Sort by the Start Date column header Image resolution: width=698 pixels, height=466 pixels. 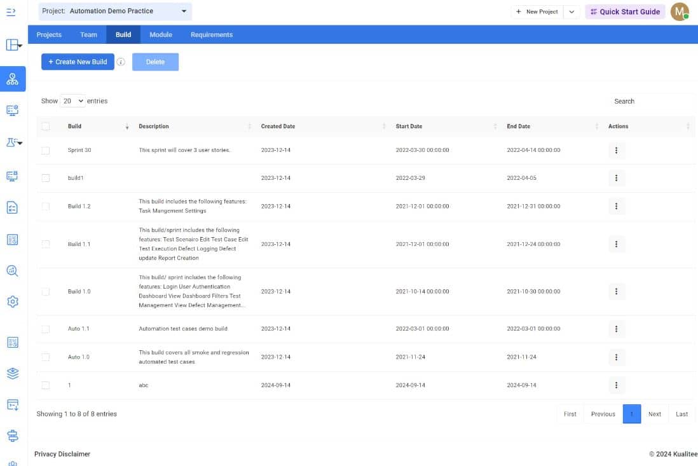446,127
